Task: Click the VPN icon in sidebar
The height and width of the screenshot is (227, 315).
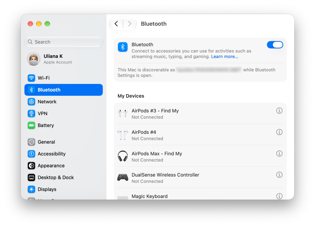Action: click(31, 113)
